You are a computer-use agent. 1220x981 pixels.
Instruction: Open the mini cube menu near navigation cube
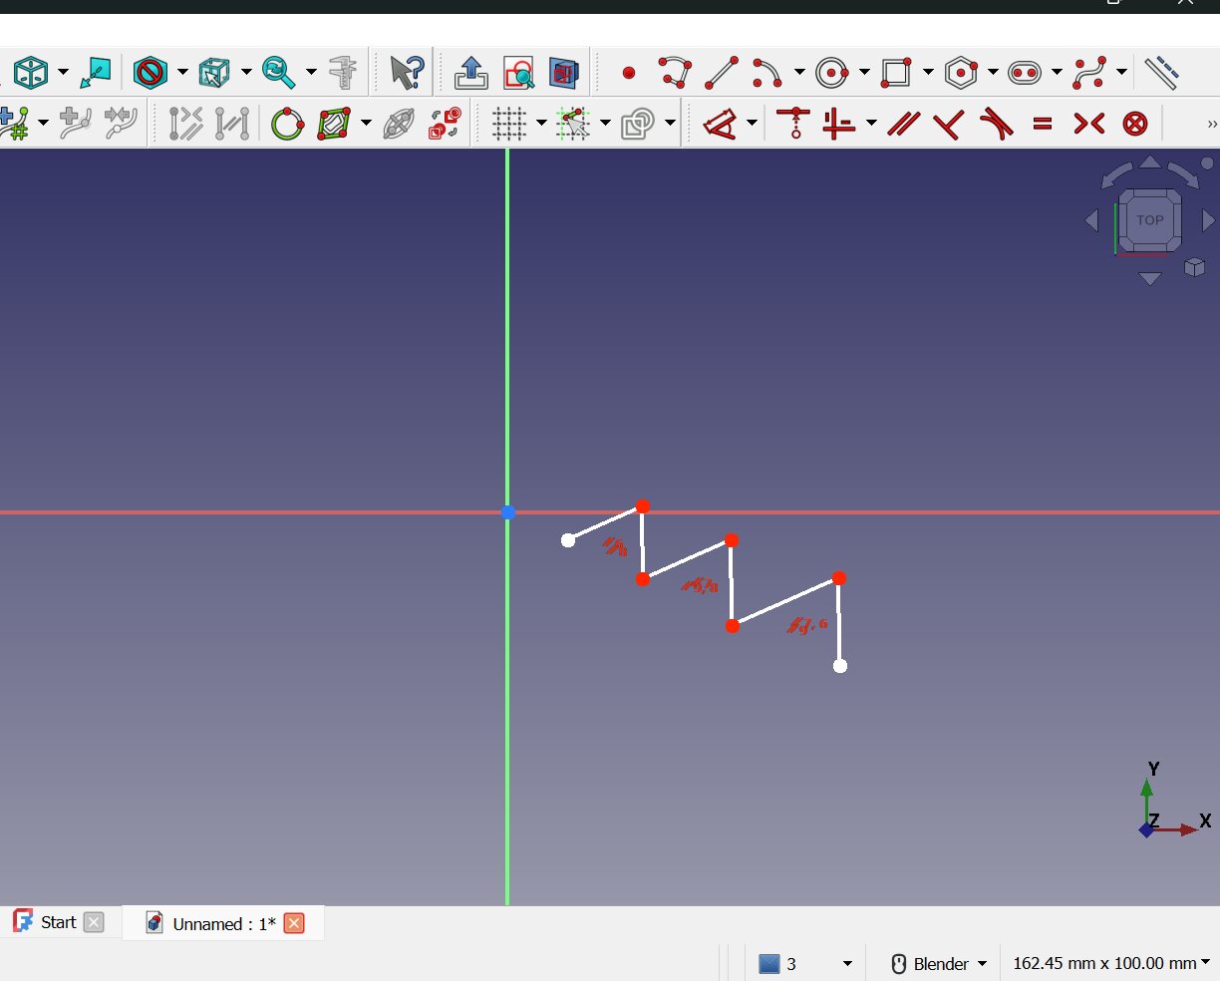[x=1194, y=266]
